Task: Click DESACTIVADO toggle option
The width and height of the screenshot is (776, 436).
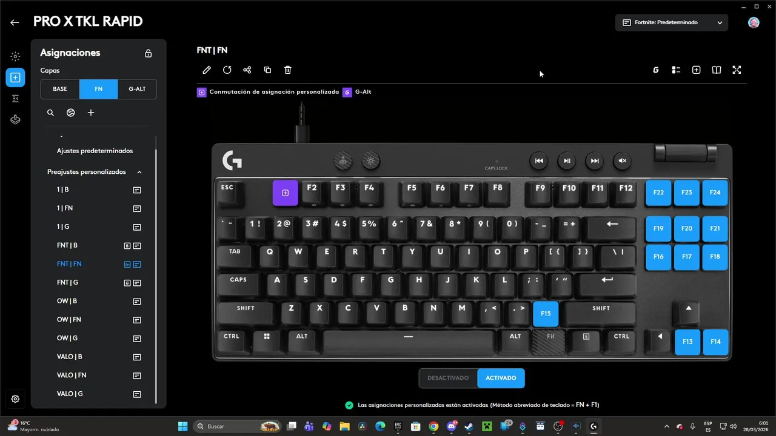Action: point(448,378)
